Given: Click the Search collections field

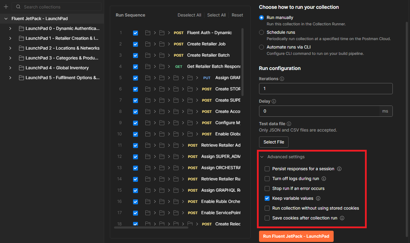Looking at the screenshot, I should click(x=60, y=7).
